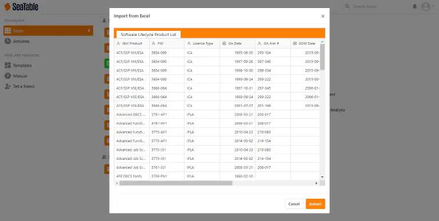Click the Tell a friend person icon
This screenshot has height=221, width=439.
[8, 86]
